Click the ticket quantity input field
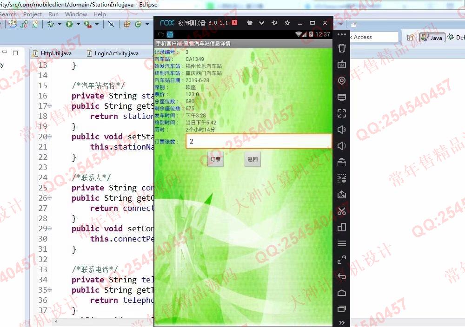Image resolution: width=465 pixels, height=327 pixels. (x=259, y=141)
